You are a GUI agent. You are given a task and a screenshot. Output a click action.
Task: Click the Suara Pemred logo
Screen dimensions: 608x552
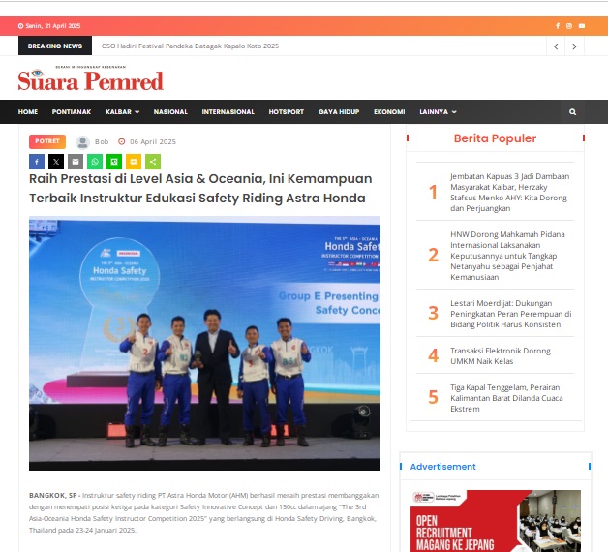[x=91, y=78]
